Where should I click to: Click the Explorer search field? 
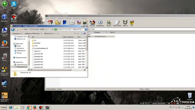click(71, 29)
